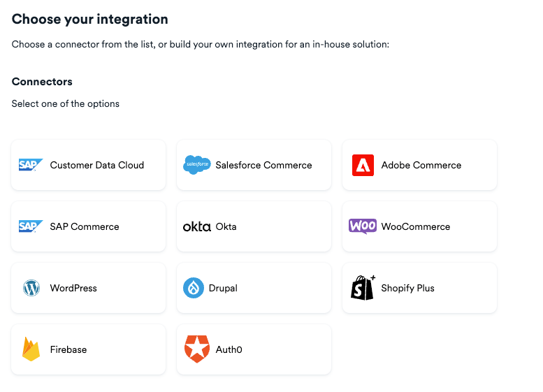The width and height of the screenshot is (543, 392).
Task: Click the Shopify shopping bag logo
Action: pos(363,287)
